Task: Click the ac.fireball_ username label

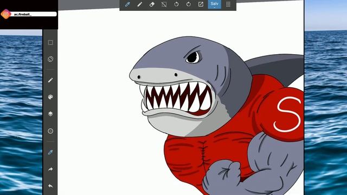Action: (23, 15)
